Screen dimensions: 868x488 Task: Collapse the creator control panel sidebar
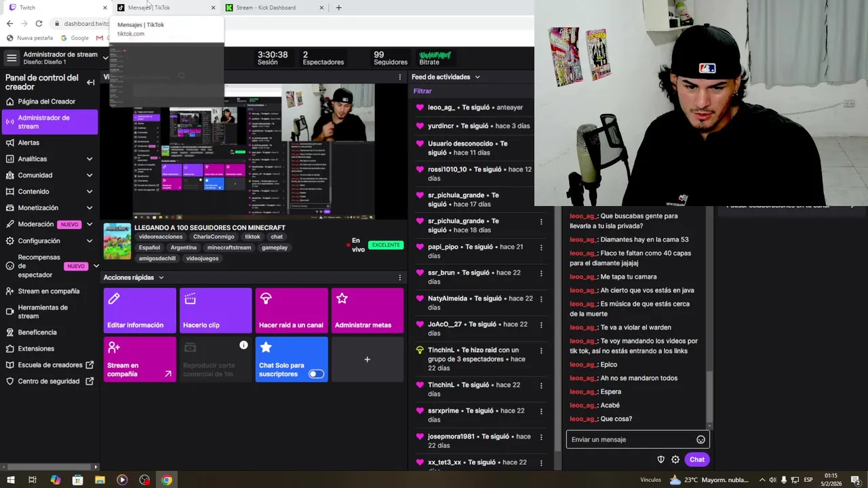point(90,82)
